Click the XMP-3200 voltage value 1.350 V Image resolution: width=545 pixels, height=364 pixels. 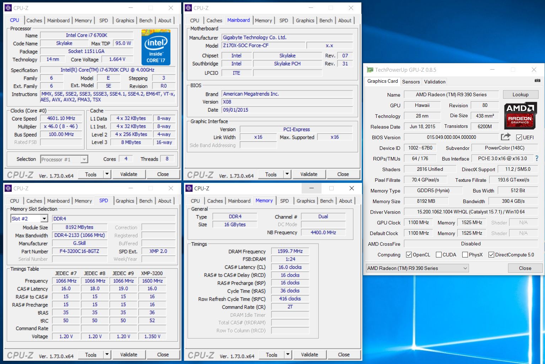pos(152,336)
